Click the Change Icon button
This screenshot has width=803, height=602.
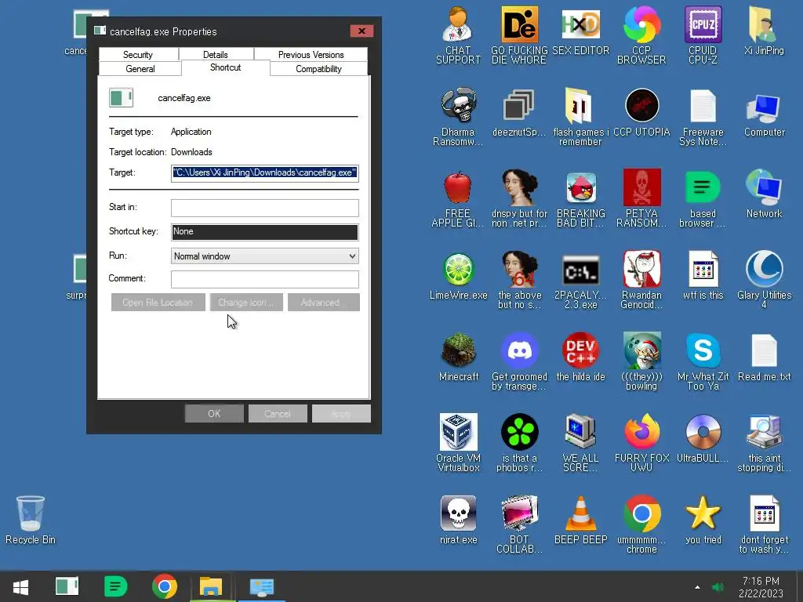point(246,302)
